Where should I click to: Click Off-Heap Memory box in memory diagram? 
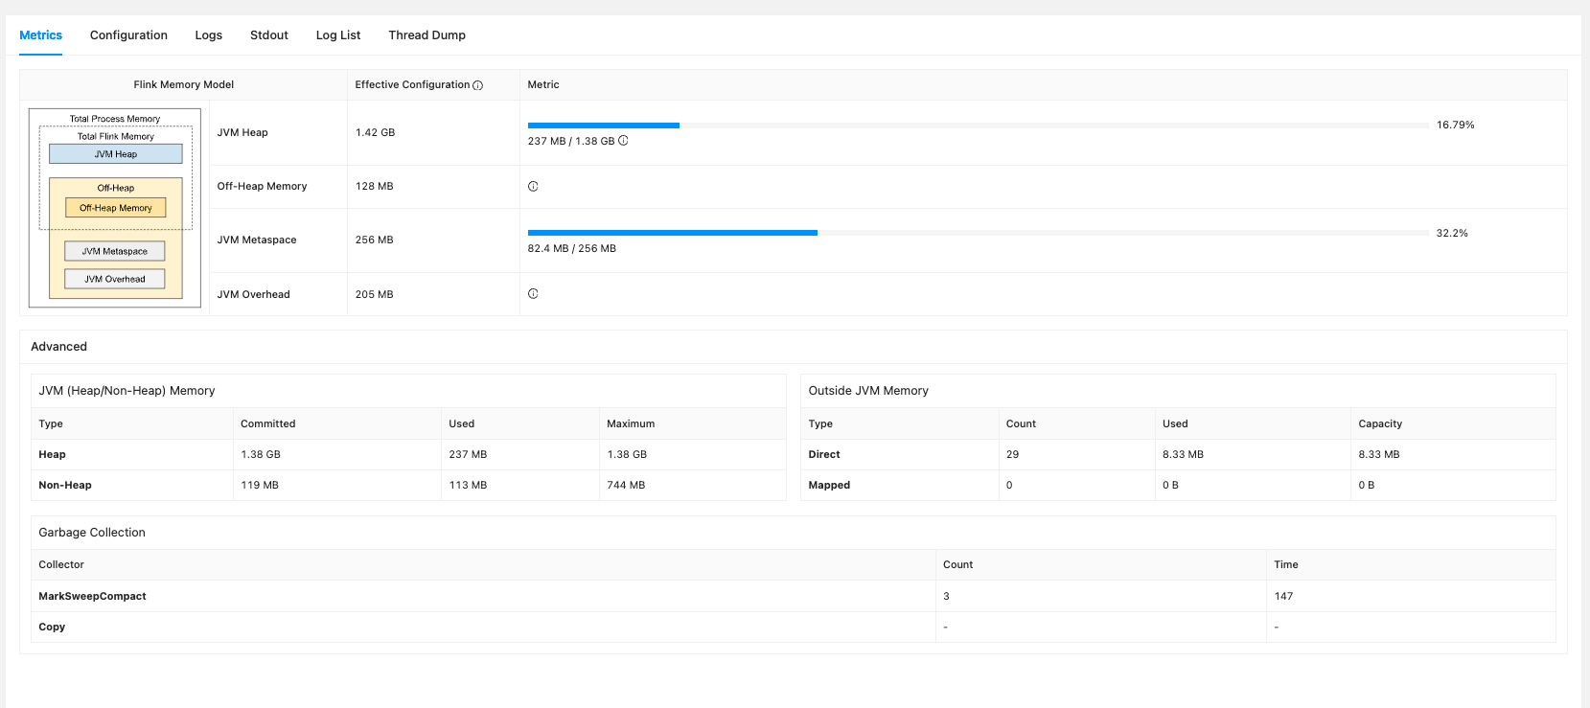coord(116,208)
